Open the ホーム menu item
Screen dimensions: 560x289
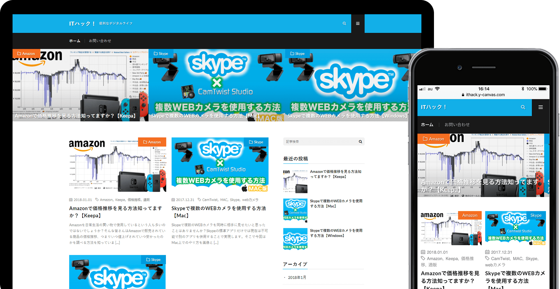74,41
